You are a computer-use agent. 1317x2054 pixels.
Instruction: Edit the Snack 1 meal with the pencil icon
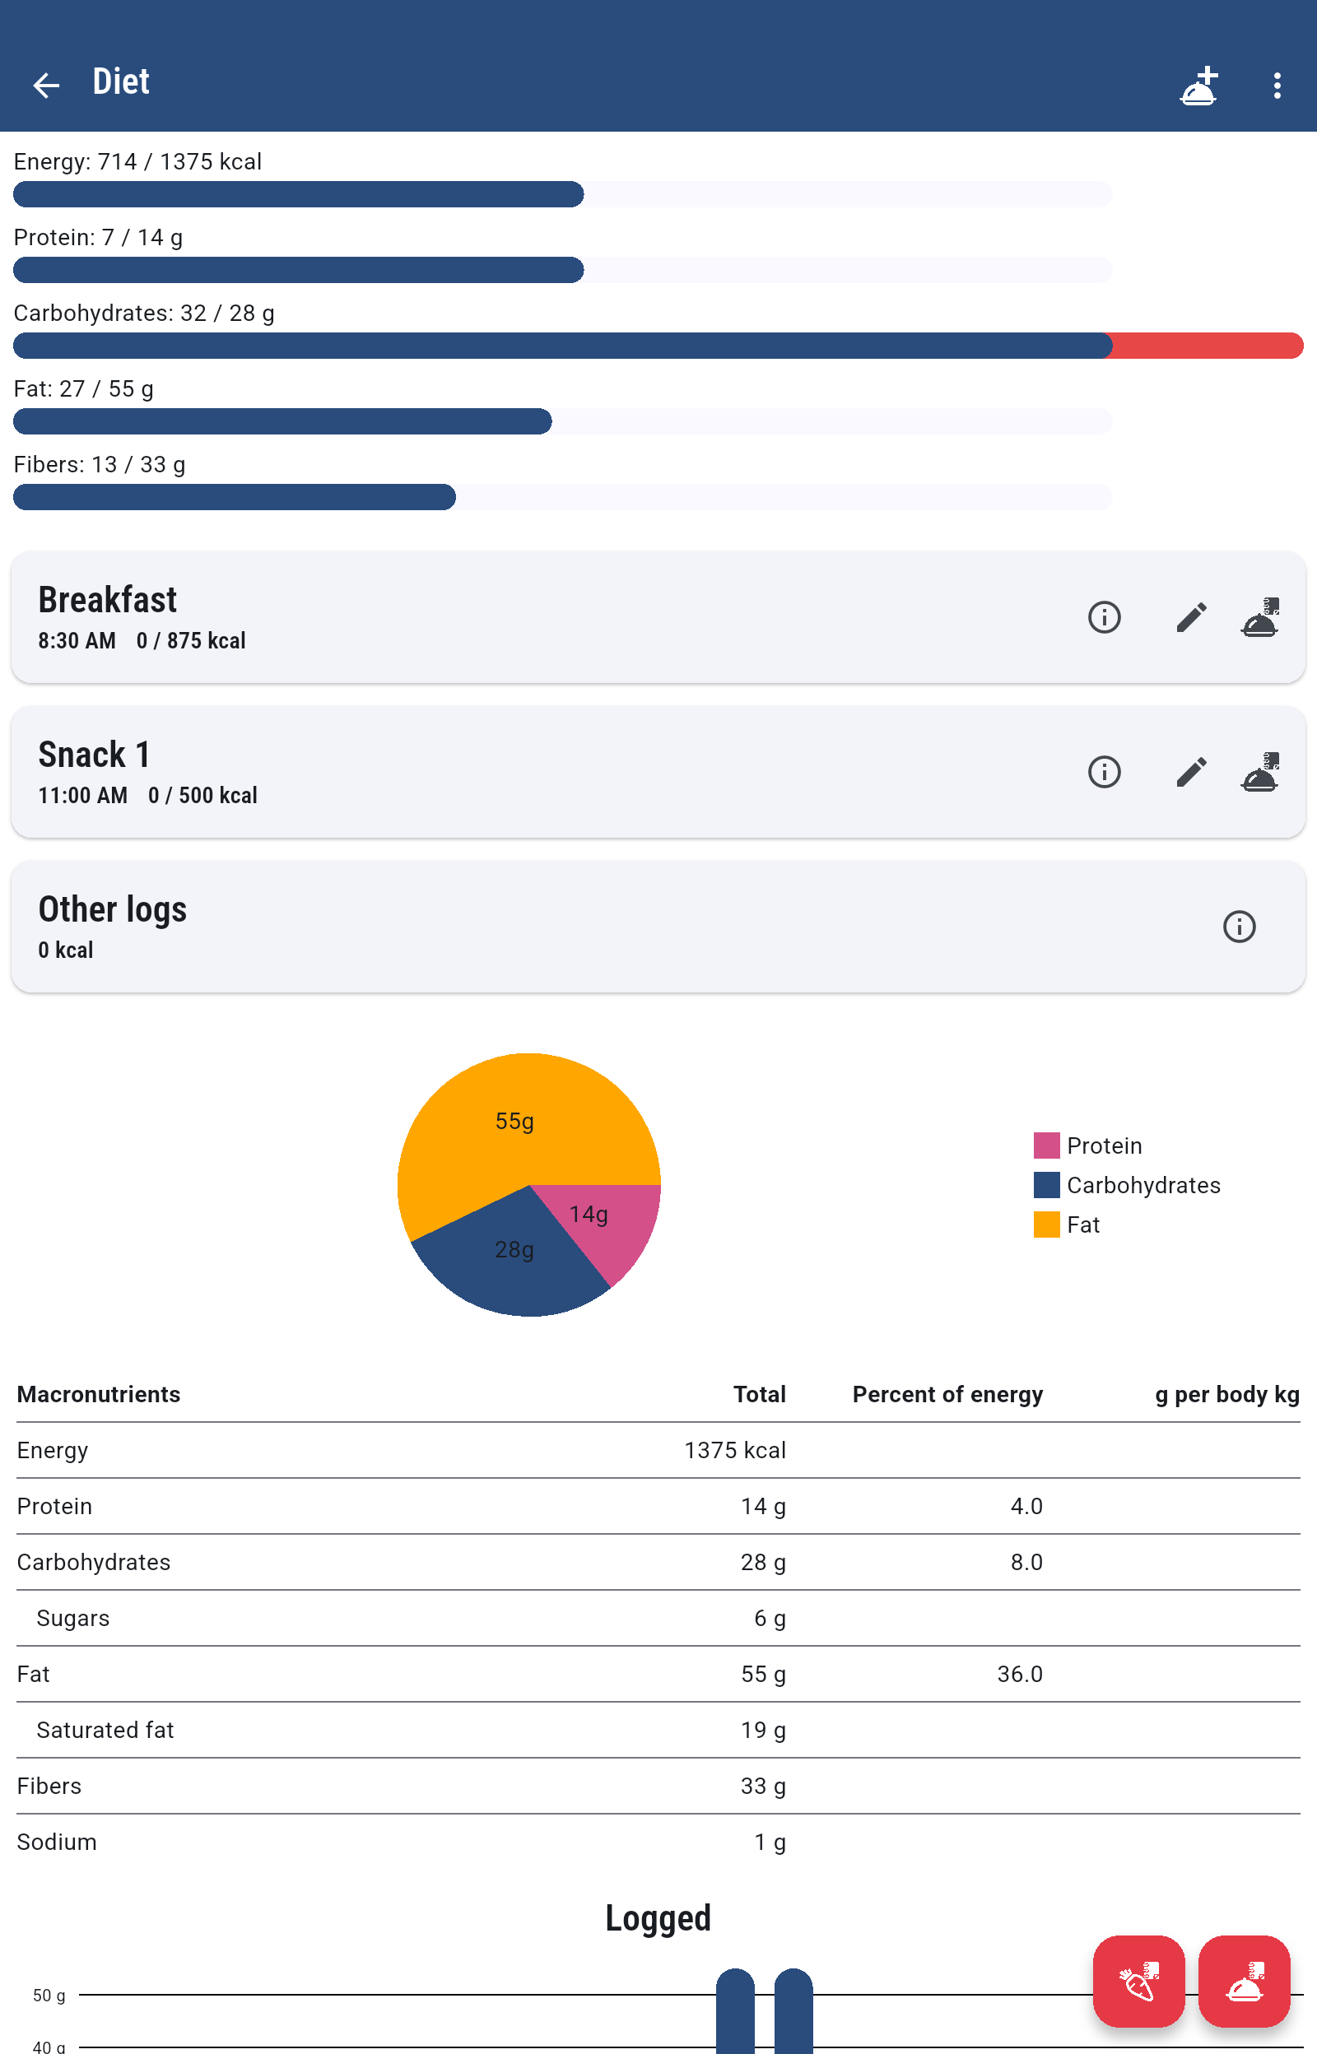pos(1190,771)
